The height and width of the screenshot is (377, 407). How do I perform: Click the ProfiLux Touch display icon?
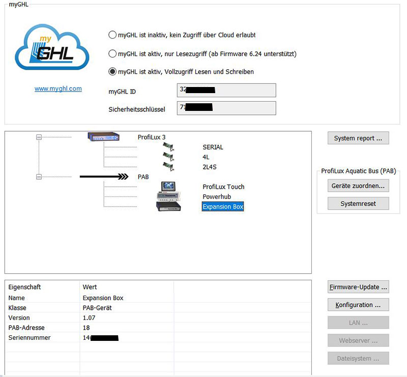tap(168, 186)
